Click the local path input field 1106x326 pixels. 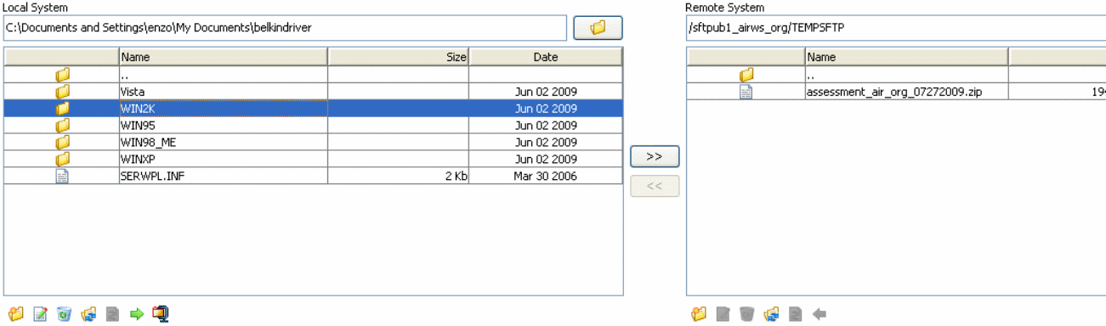click(x=285, y=28)
